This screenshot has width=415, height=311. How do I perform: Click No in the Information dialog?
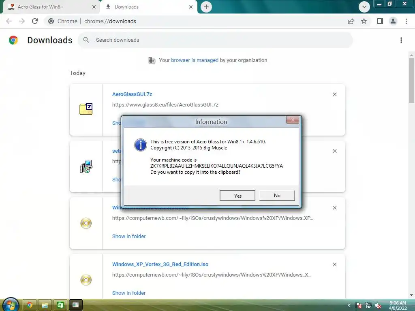(277, 196)
